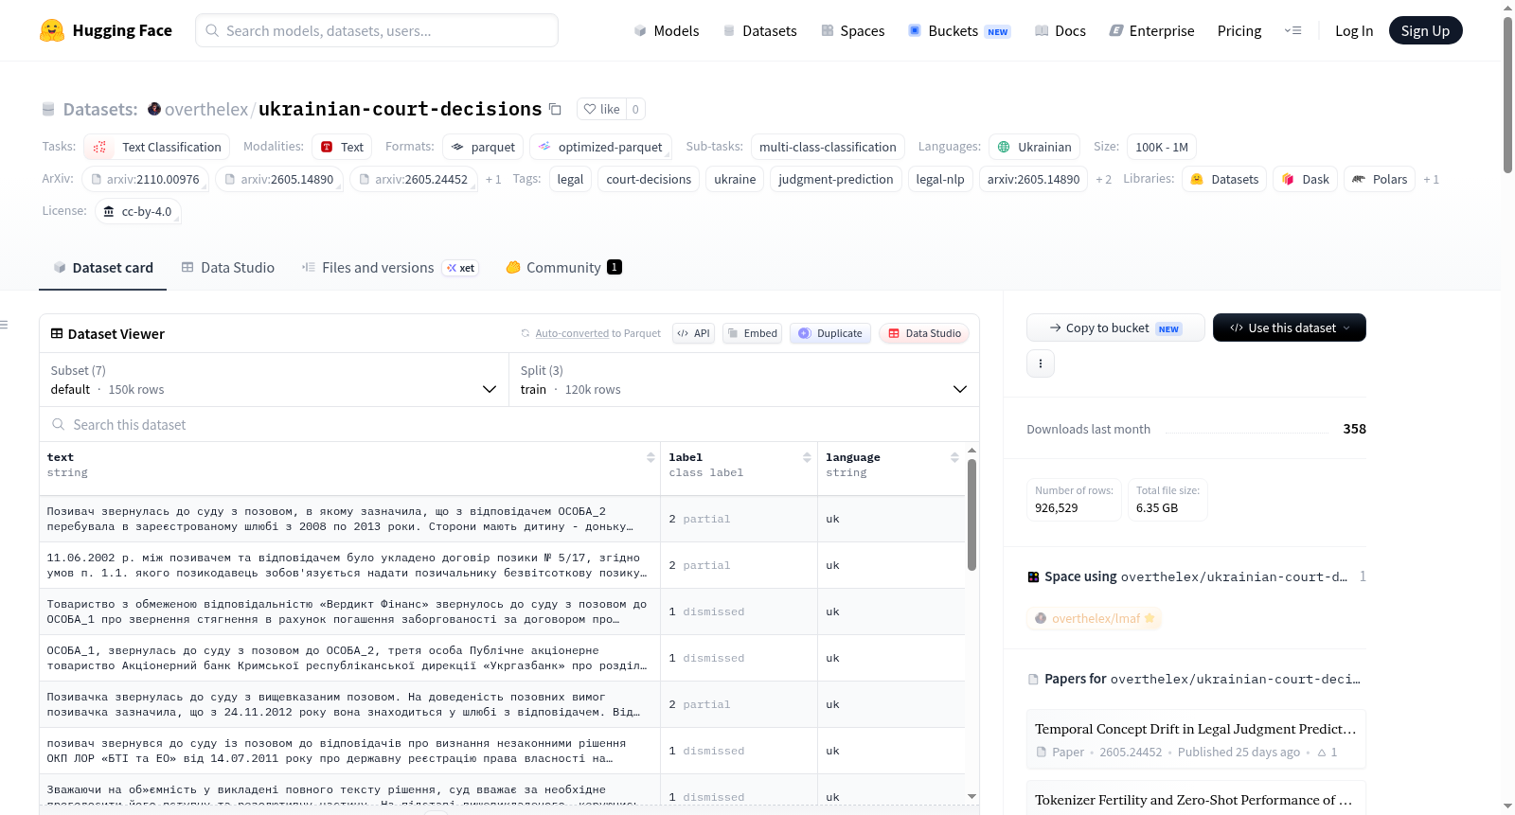Click the Spaces cube icon in navbar
Viewport: 1515px width, 815px height.
tap(828, 30)
